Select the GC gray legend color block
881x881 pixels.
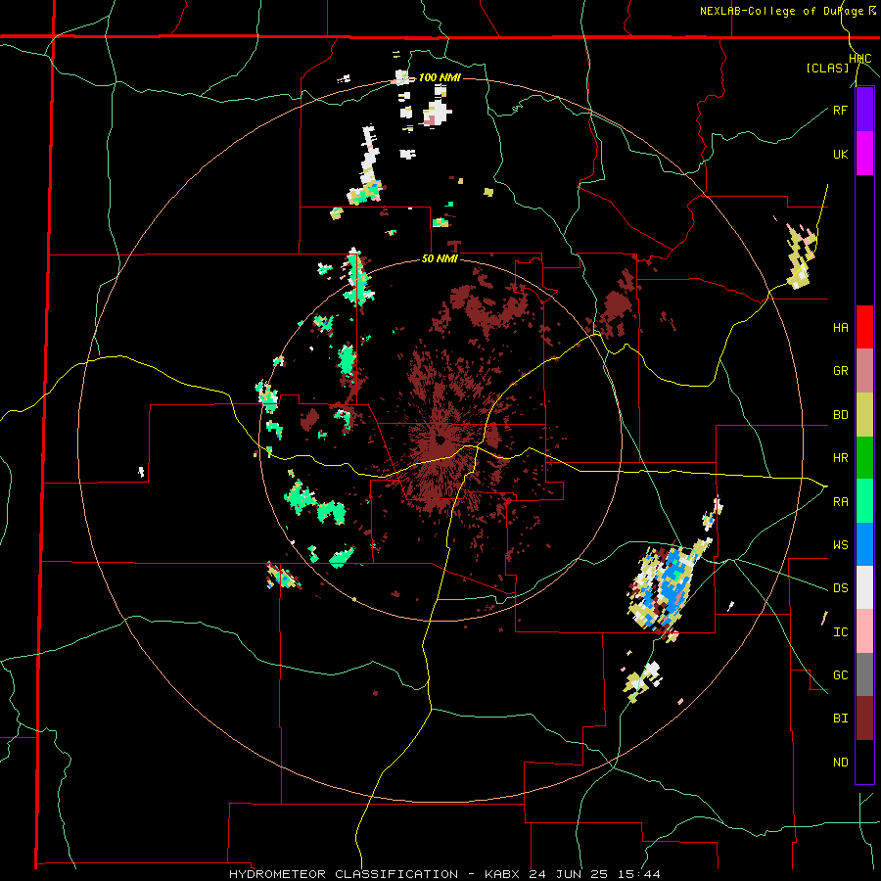coord(864,674)
